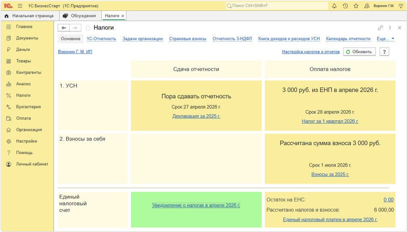The image size is (407, 232).
Task: Click the Организация house icon in sidebar
Action: 9,130
